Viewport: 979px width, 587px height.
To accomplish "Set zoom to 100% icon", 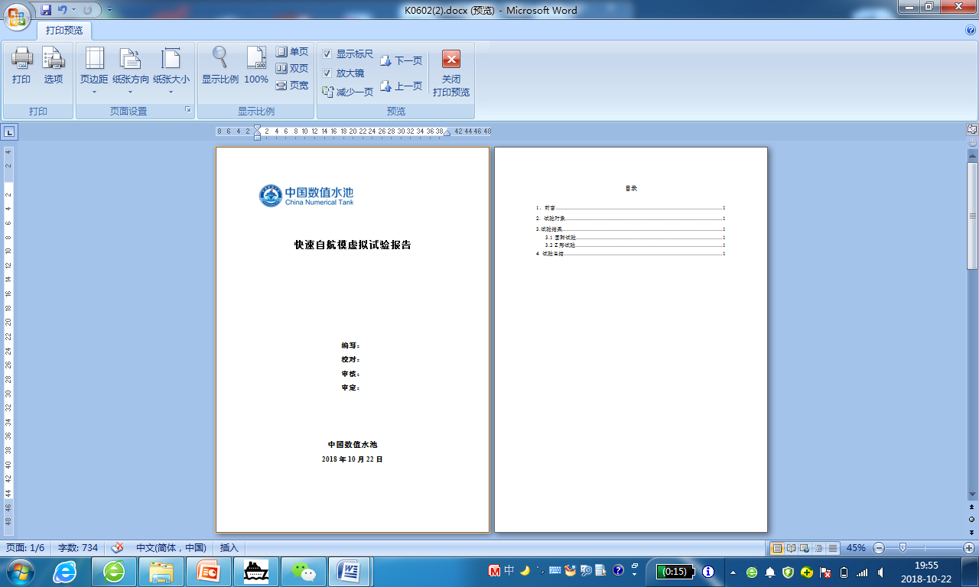I will [256, 66].
